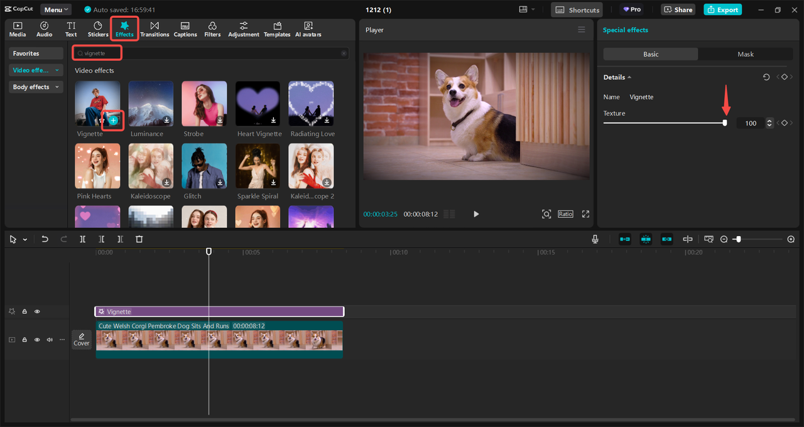Click the Texture slider handle

coord(725,123)
